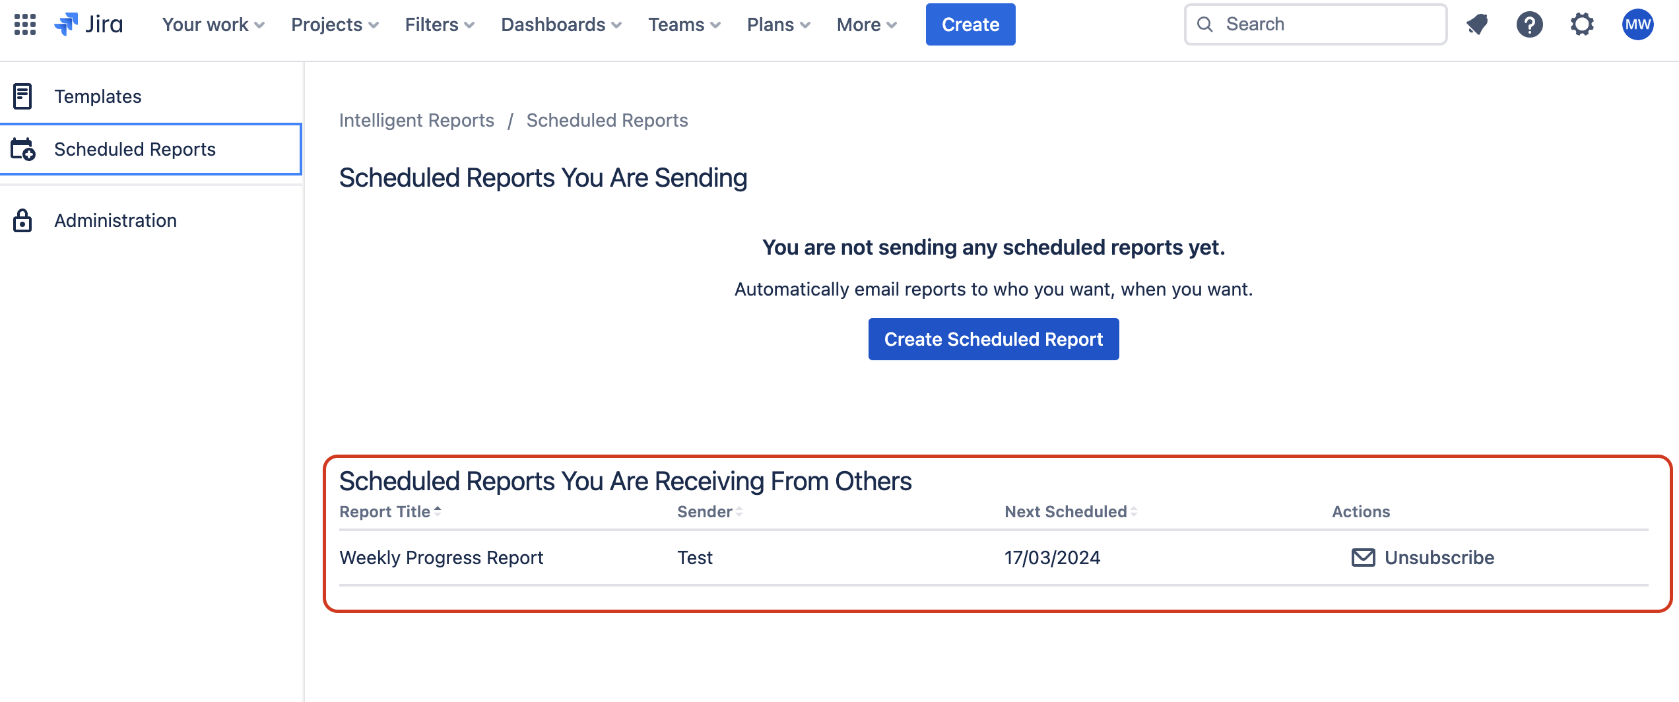Toggle sorting on the Next Scheduled column
The image size is (1679, 702).
coord(1134,511)
